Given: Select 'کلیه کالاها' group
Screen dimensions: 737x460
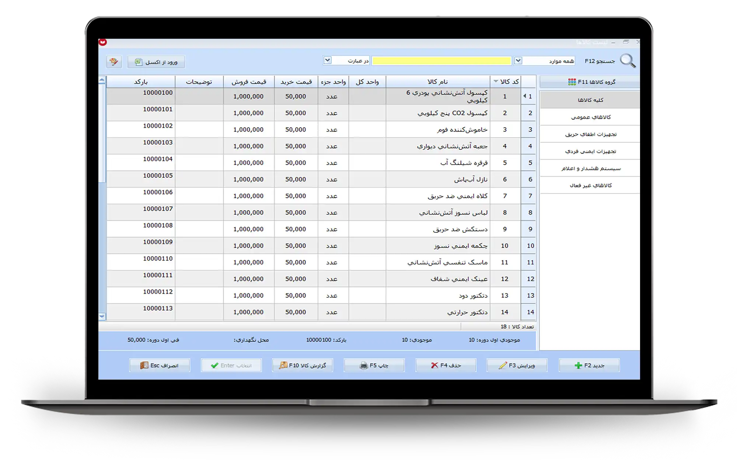Looking at the screenshot, I should (x=590, y=100).
